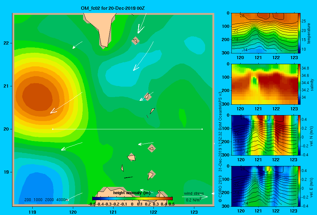Viewport: 317px width, 215px height.
Task: Click the 'vel. E (m/s)' label
Action: coord(312,187)
